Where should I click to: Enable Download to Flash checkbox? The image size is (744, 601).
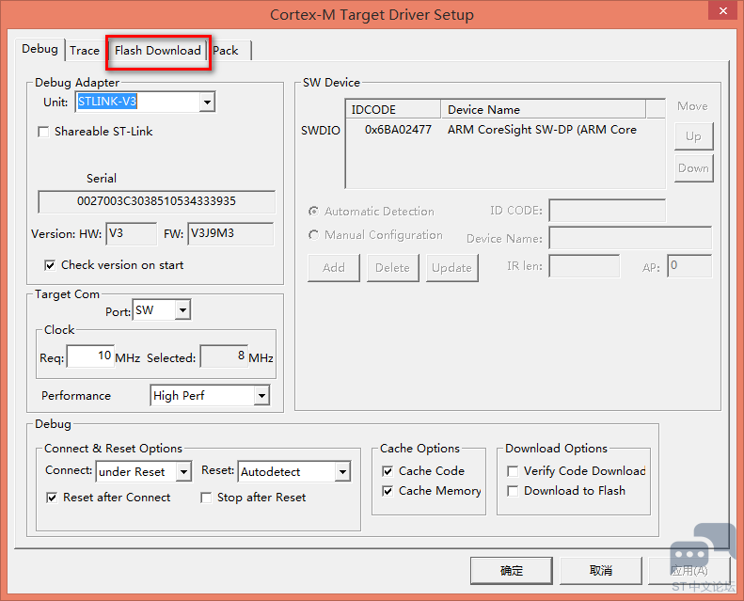pos(513,491)
